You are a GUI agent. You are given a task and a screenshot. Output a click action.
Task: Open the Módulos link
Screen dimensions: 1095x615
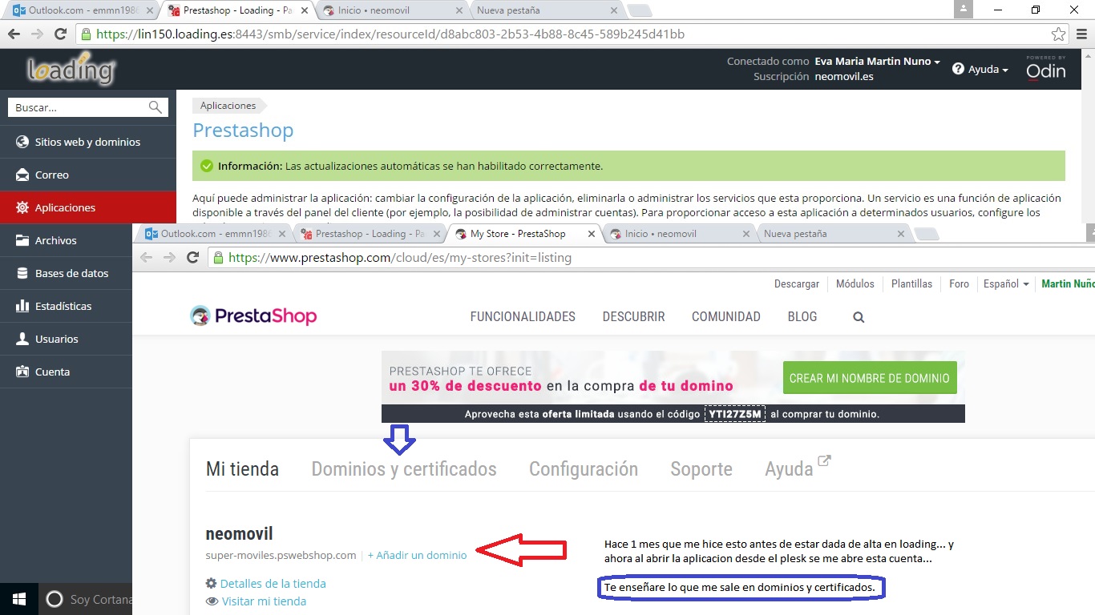coord(855,283)
